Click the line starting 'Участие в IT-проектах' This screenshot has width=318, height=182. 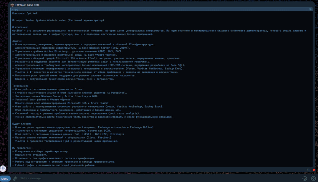(x=95, y=72)
